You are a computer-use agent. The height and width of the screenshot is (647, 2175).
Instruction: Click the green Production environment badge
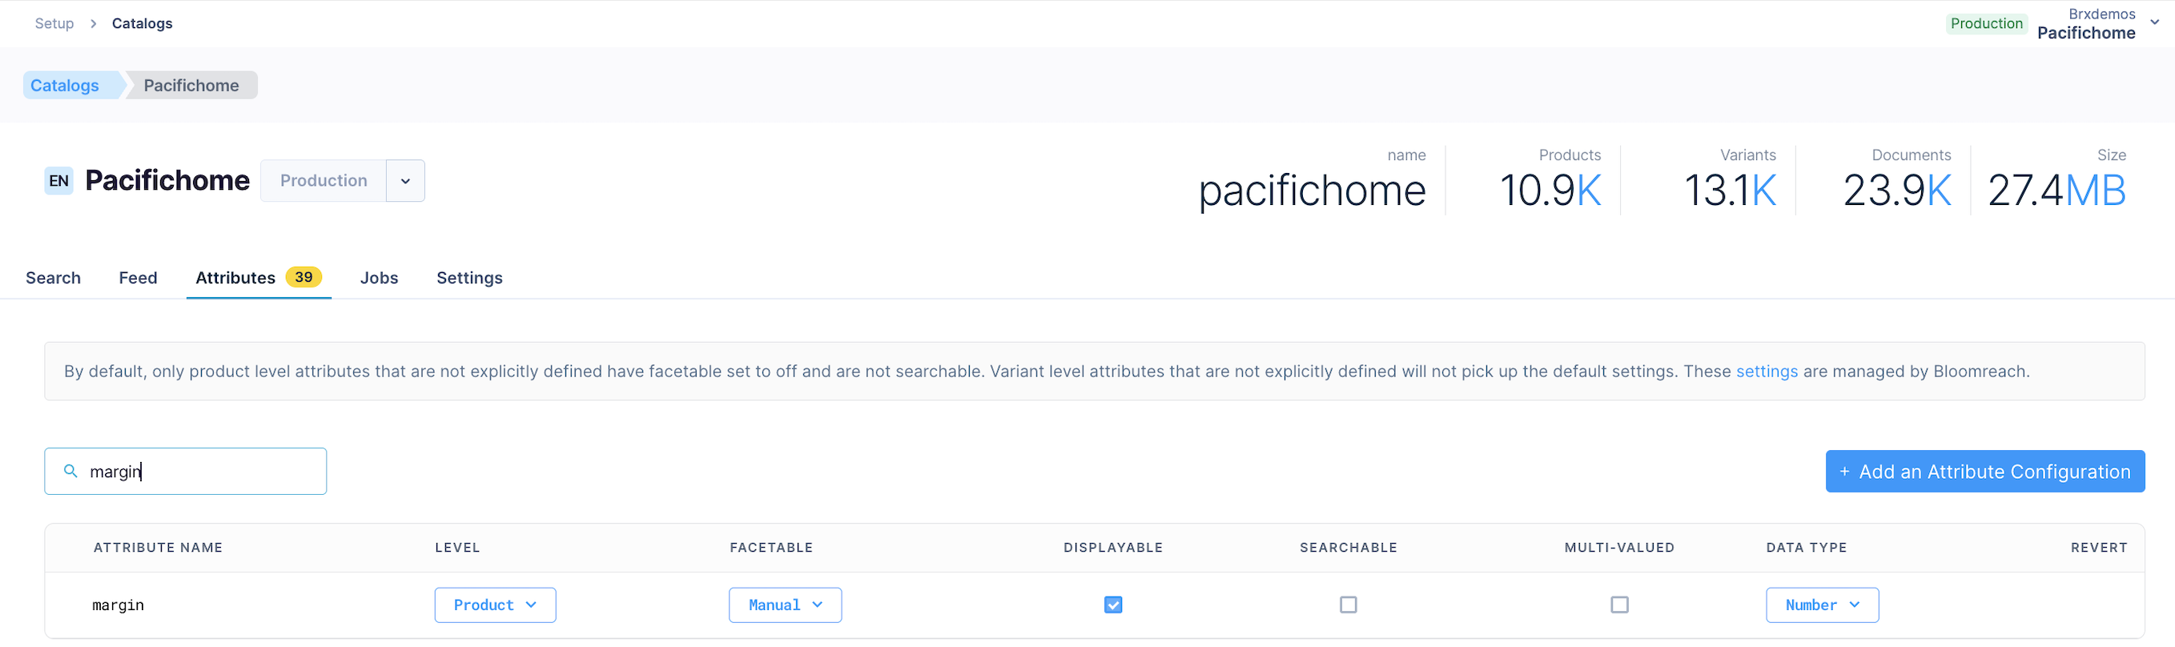point(1986,24)
